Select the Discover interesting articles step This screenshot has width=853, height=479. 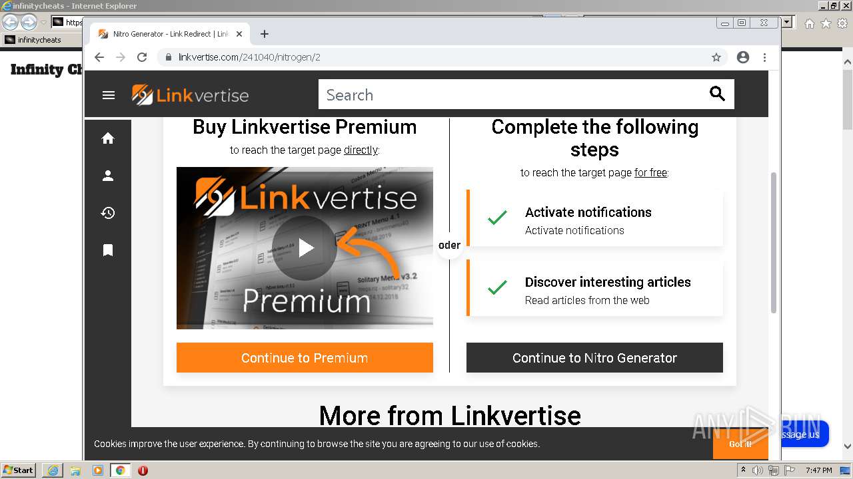(595, 288)
